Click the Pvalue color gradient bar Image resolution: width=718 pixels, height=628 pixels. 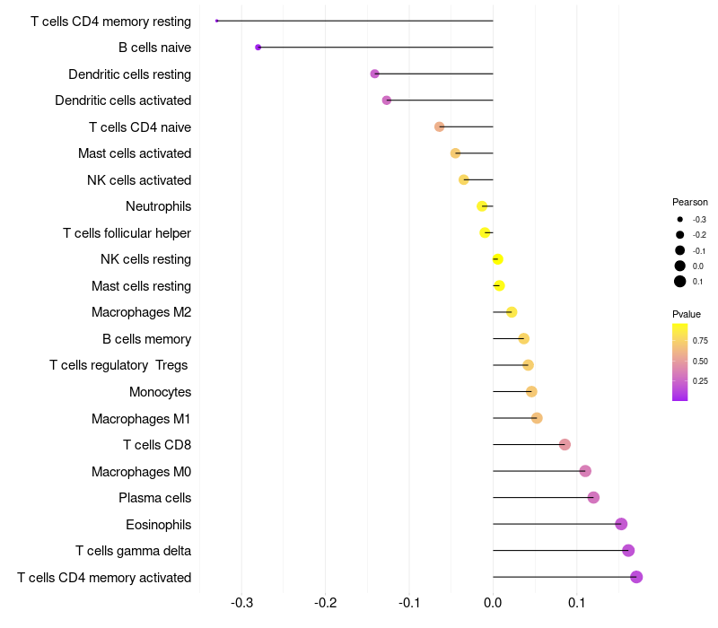(x=679, y=362)
